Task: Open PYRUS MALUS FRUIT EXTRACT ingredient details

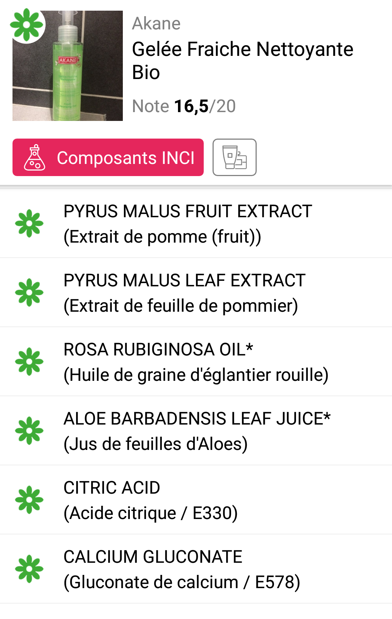Action: 188,223
